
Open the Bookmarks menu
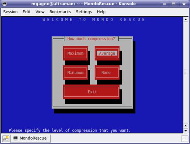[x=60, y=12]
